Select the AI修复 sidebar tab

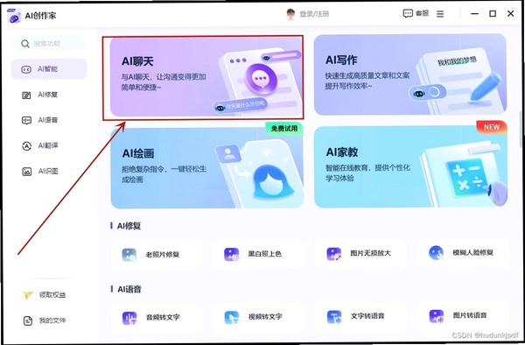tap(49, 95)
